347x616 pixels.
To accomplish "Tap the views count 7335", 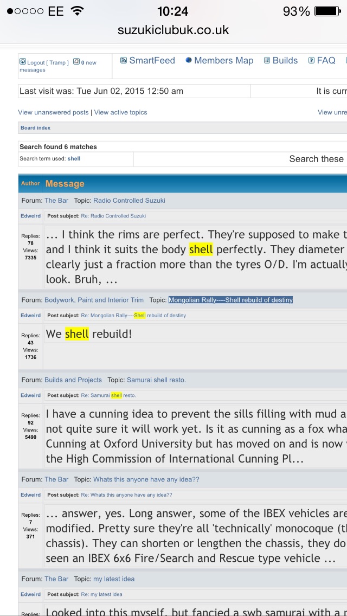I will coord(31,258).
